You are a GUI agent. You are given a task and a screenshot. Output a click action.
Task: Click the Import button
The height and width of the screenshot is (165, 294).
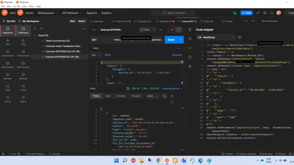pyautogui.click(x=82, y=21)
